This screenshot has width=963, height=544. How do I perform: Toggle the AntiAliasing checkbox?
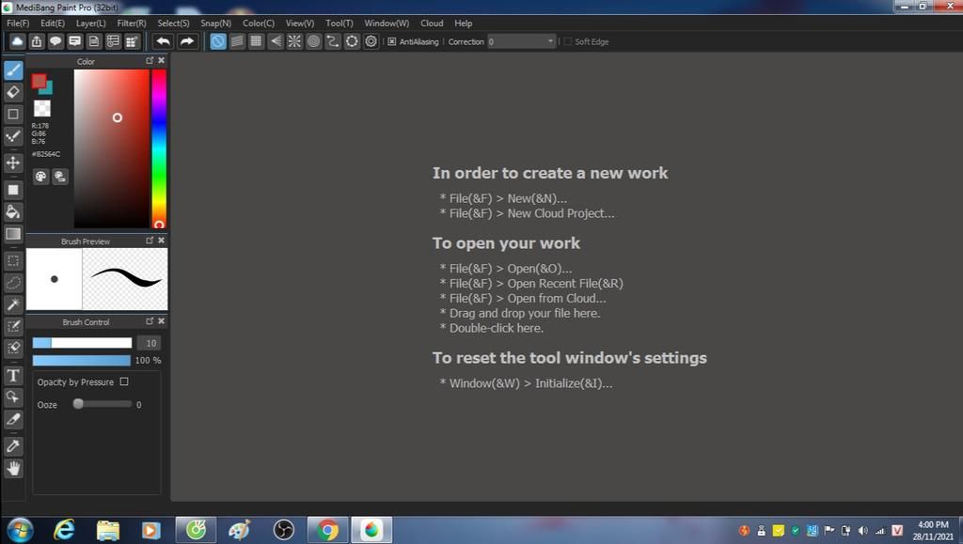[392, 41]
